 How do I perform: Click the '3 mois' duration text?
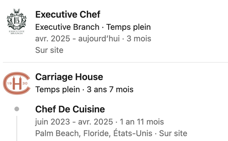click(x=139, y=38)
